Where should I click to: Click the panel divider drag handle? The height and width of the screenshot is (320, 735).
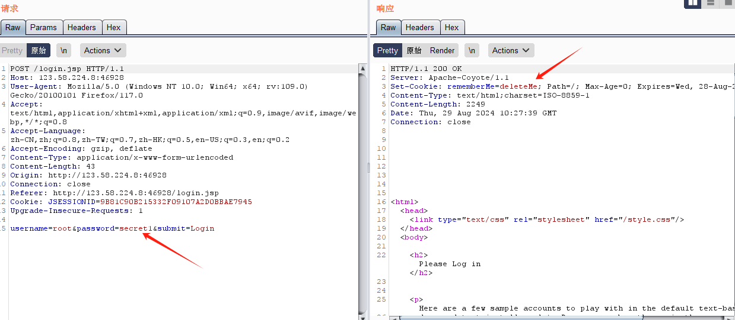tap(368, 167)
